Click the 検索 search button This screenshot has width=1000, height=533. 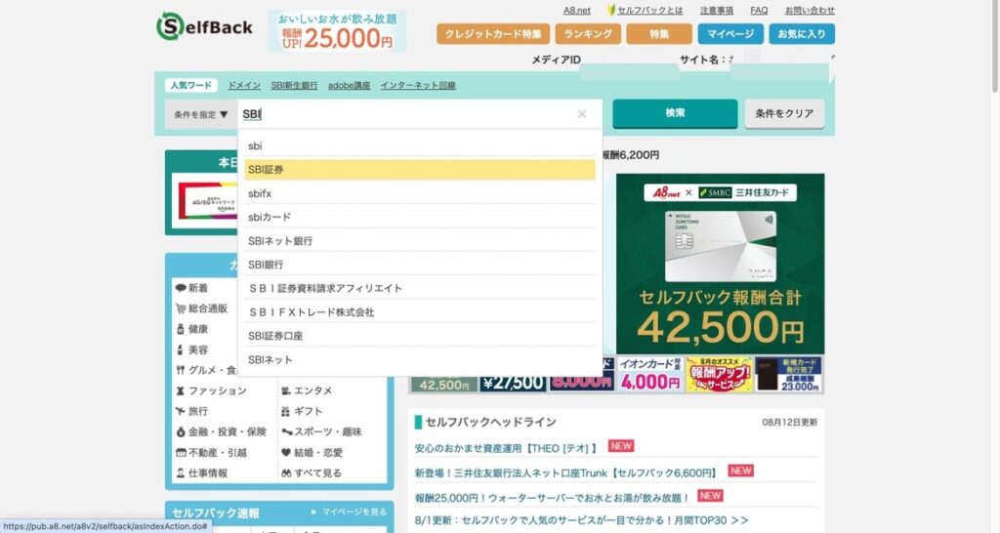click(675, 113)
